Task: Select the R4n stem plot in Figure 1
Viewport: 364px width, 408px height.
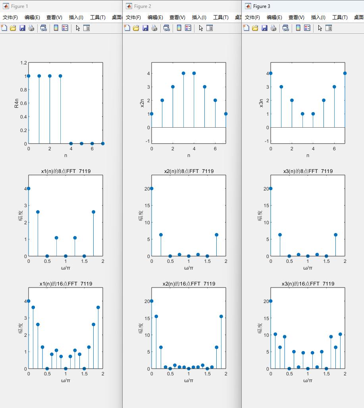Action: [66, 103]
